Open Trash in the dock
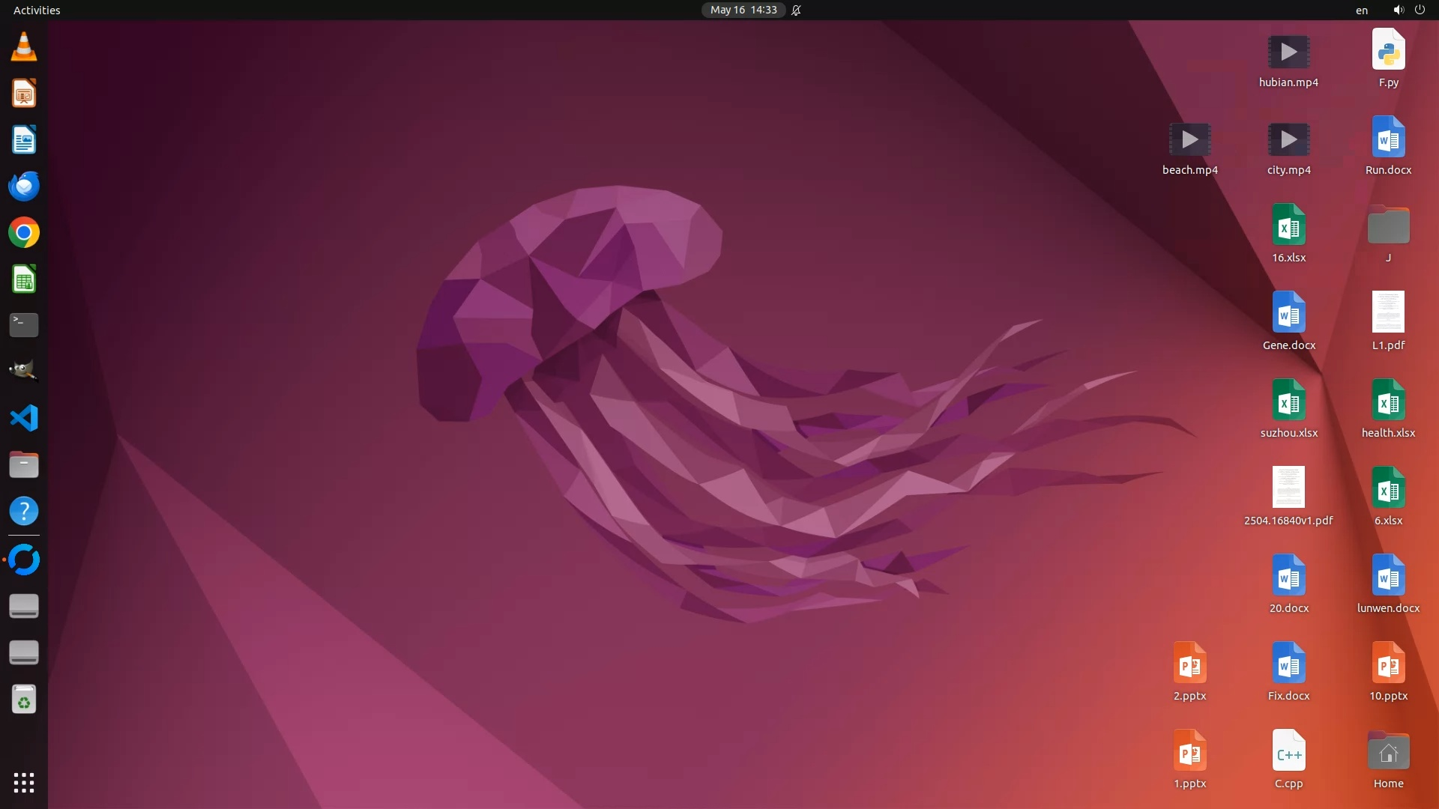1439x809 pixels. click(x=24, y=700)
